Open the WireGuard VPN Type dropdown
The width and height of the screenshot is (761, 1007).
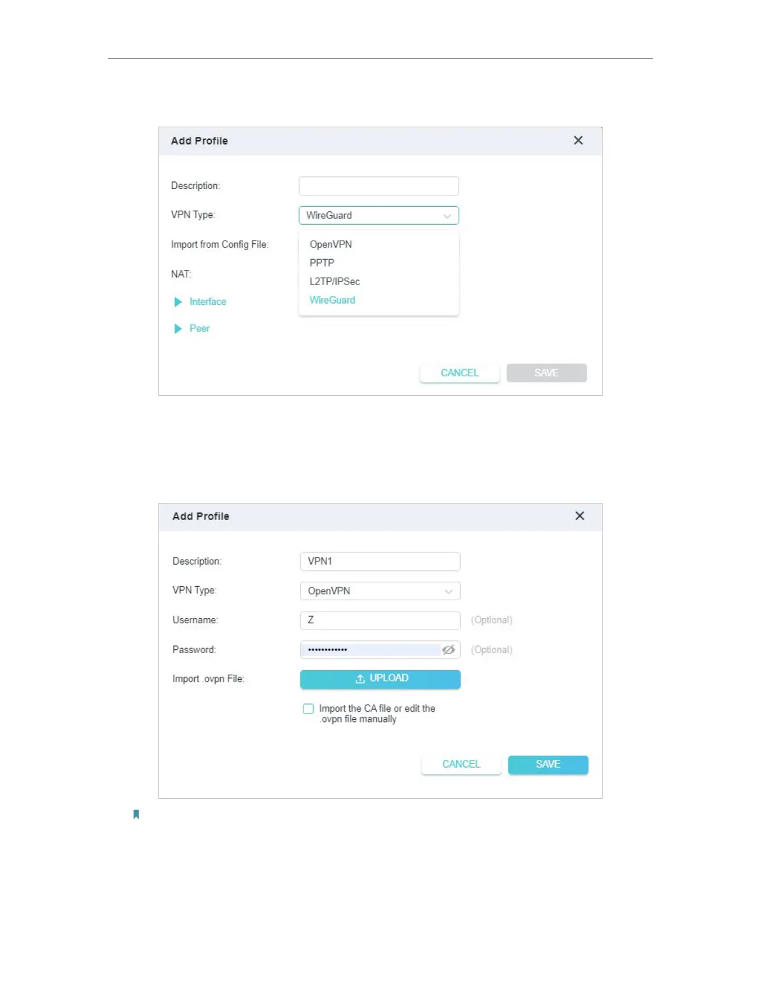click(x=379, y=216)
